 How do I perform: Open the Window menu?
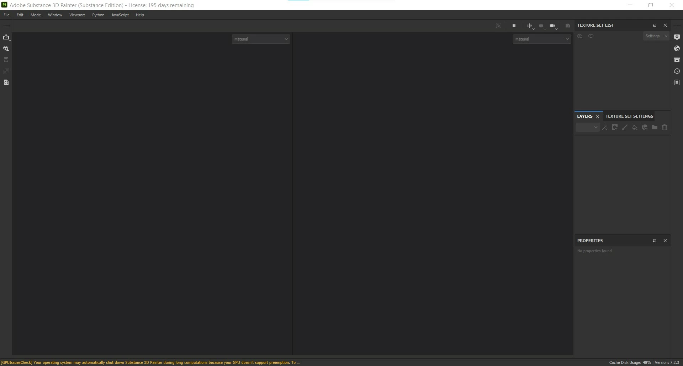click(x=55, y=15)
